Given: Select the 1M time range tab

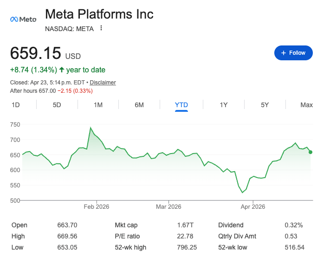Looking at the screenshot, I should click(98, 105).
